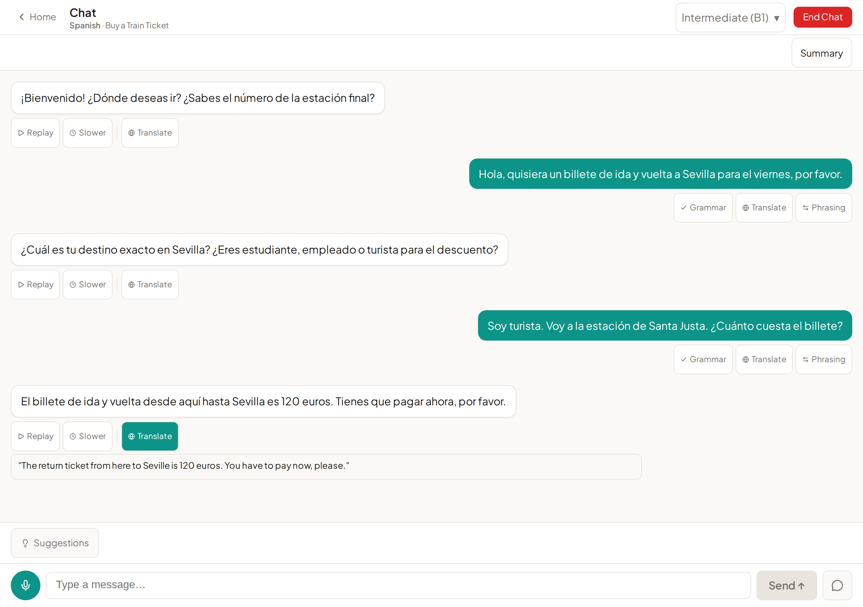Replay the '¿Cuál es tu destino' message
The height and width of the screenshot is (607, 863).
[35, 285]
